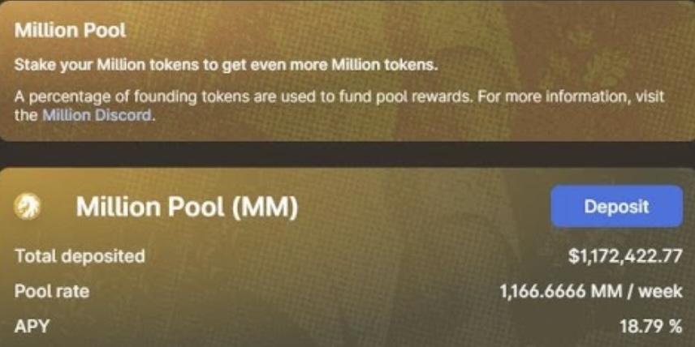The height and width of the screenshot is (347, 695).
Task: Click the blue Deposit button
Action: [616, 206]
